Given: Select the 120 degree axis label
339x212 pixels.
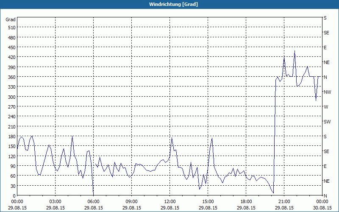Looking at the screenshot, I should 12,156.
